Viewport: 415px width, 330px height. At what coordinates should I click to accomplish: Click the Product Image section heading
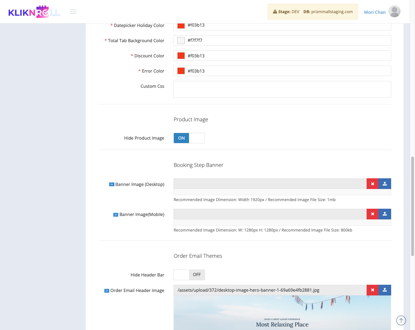tap(191, 120)
